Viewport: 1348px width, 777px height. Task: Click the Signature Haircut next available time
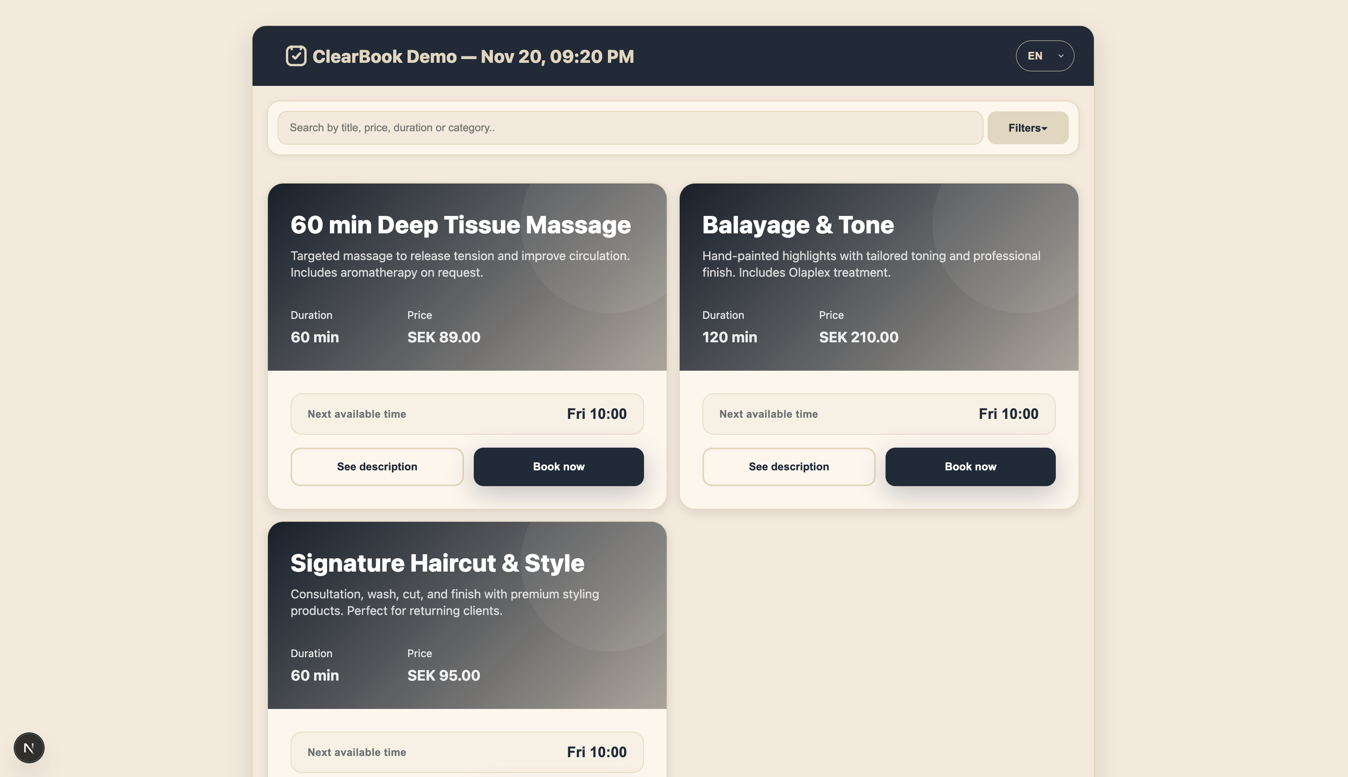pos(596,752)
